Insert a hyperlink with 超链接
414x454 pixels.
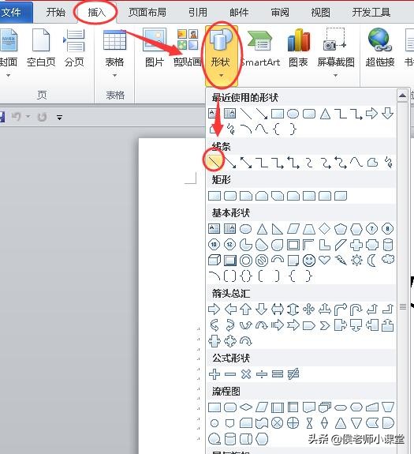[380, 48]
